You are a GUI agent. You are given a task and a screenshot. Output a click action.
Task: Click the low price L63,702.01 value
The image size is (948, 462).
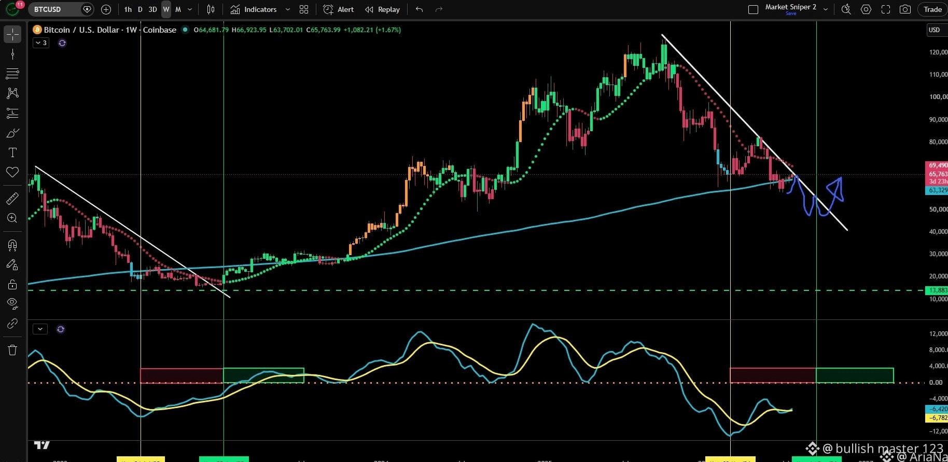[286, 30]
